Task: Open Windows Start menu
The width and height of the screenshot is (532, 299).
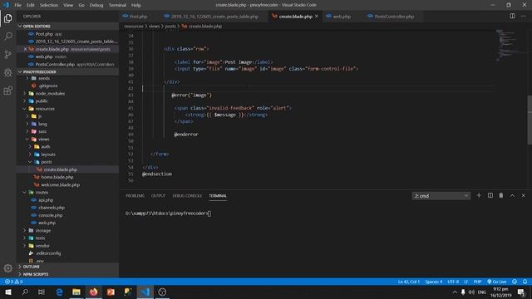Action: pyautogui.click(x=8, y=292)
